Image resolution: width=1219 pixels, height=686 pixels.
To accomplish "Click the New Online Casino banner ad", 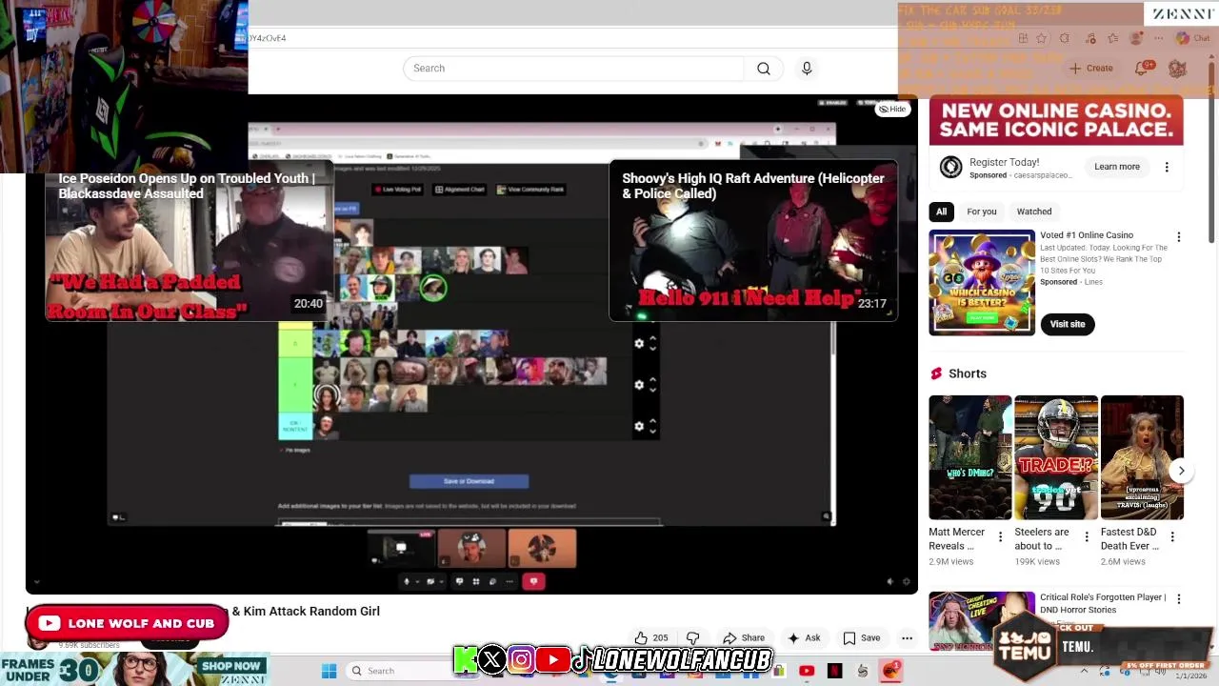I will point(1056,121).
